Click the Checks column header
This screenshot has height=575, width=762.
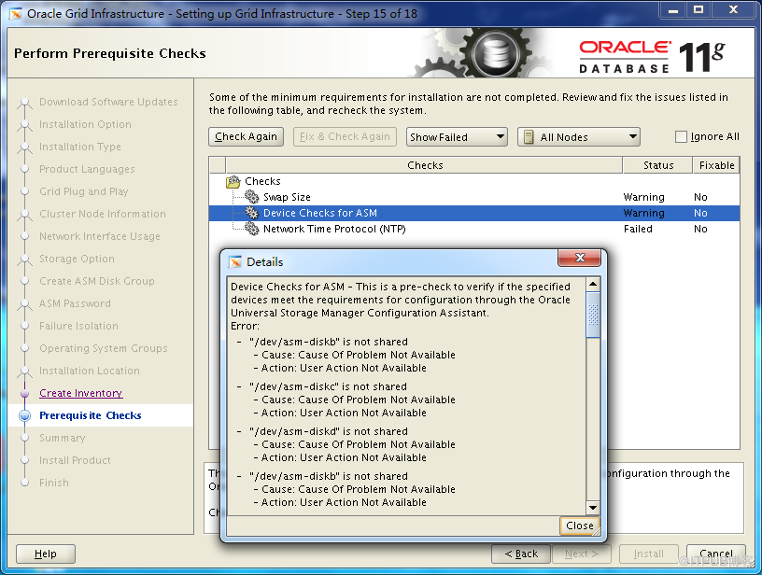click(424, 165)
